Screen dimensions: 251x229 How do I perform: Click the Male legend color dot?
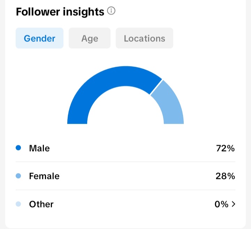18,148
